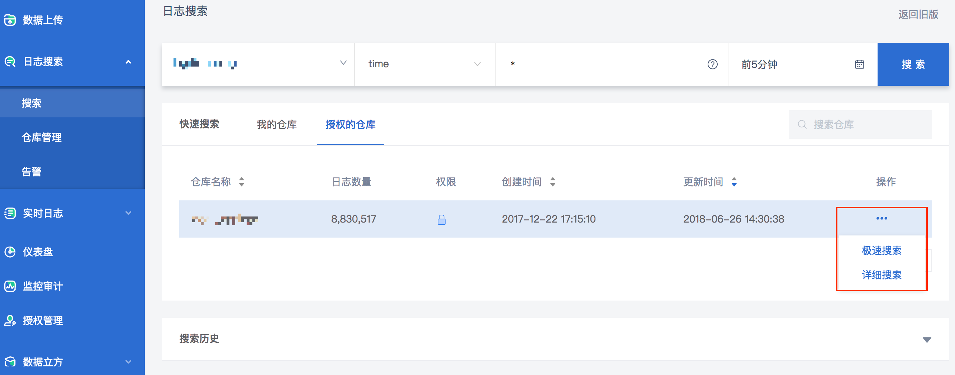This screenshot has height=375, width=955.
Task: Click updated time 2018-06-26 14:30:38
Action: click(x=734, y=219)
